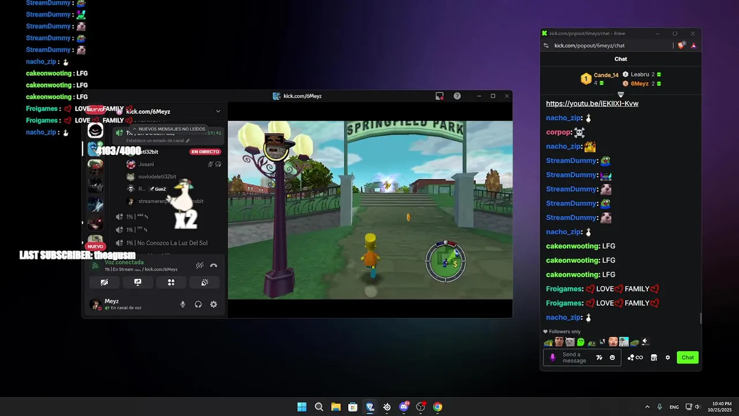
Task: Open help icon in Discord title bar
Action: tap(457, 96)
